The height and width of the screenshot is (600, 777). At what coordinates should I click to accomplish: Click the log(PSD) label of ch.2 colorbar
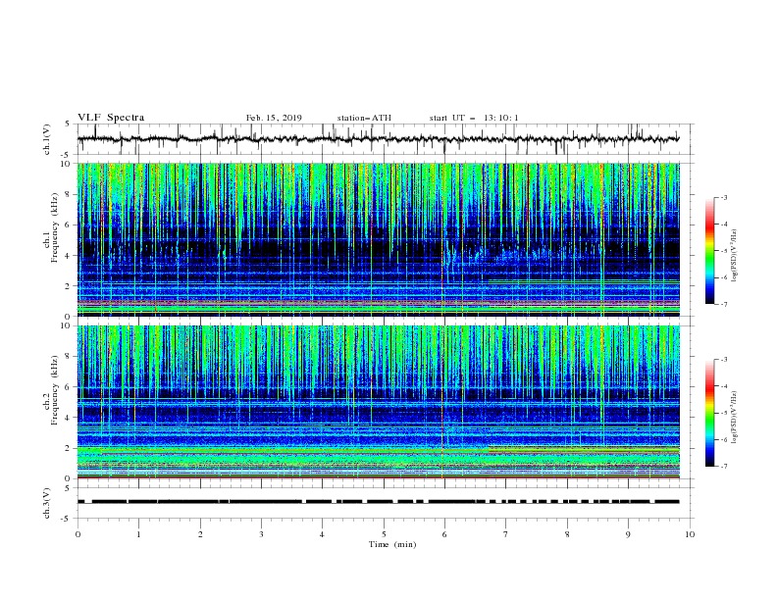(734, 417)
